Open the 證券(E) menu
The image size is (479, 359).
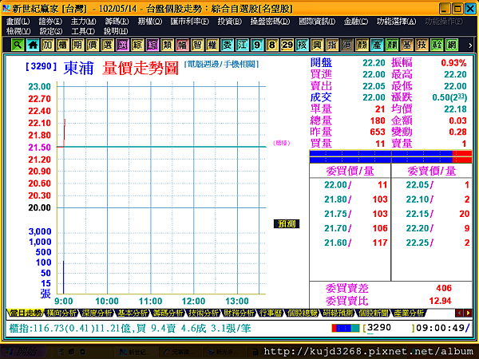(50, 22)
